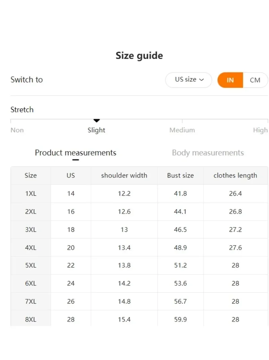
Task: Click the Bust size column header
Action: point(181,175)
